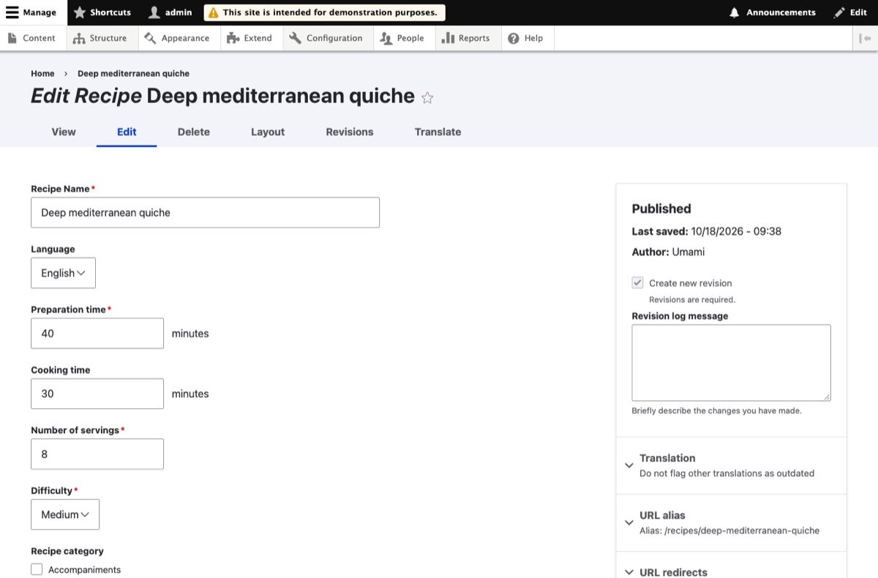Click the Cooking time field

(97, 394)
